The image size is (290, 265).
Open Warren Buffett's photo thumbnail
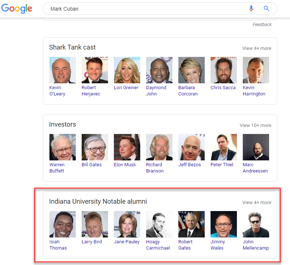tap(63, 147)
